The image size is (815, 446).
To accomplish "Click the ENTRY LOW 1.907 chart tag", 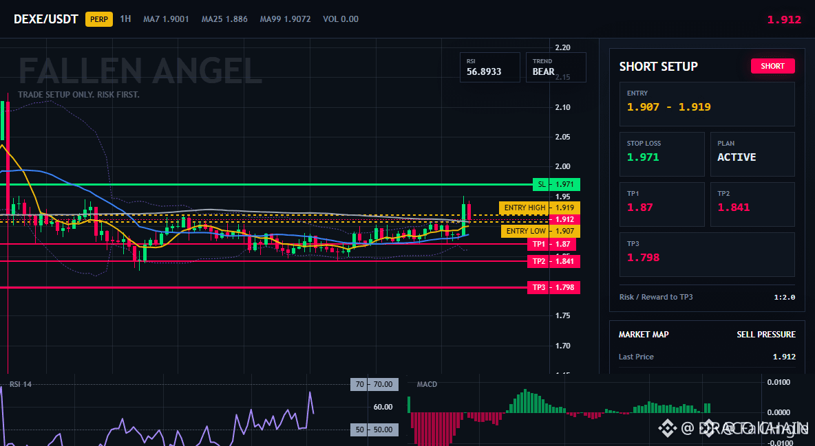I will coord(540,231).
